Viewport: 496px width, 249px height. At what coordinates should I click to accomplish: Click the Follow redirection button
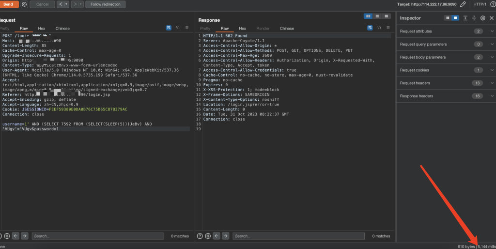tap(105, 4)
